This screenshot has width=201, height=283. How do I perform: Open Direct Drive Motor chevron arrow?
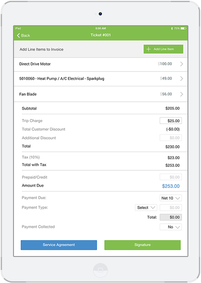pyautogui.click(x=182, y=64)
